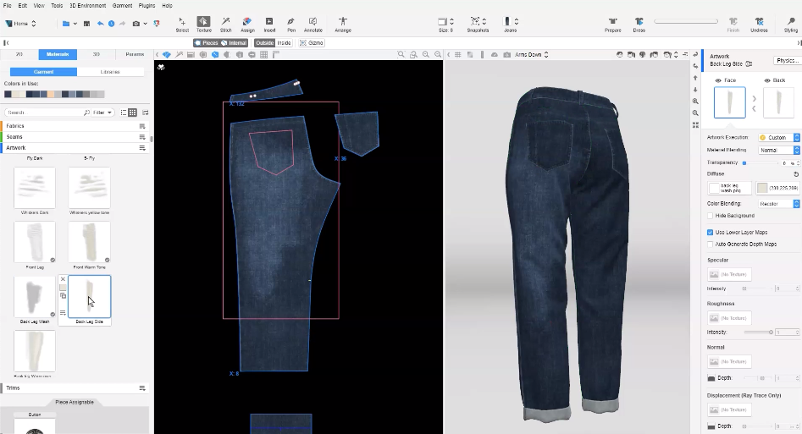Activate the Stitch tool

tap(226, 24)
